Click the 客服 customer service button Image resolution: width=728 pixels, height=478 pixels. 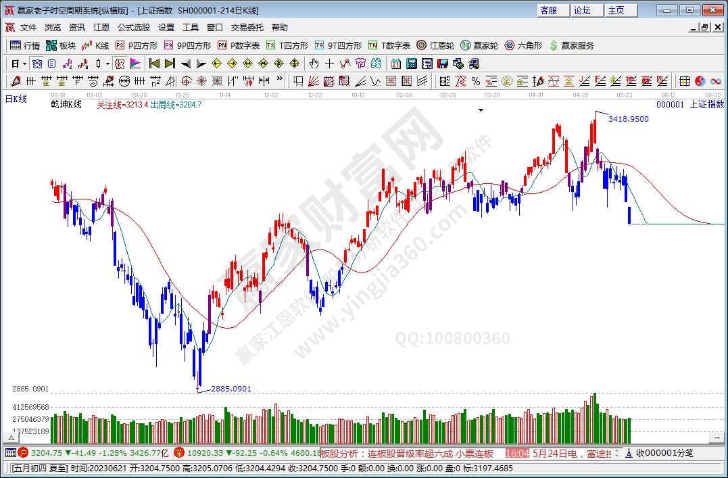(x=548, y=10)
